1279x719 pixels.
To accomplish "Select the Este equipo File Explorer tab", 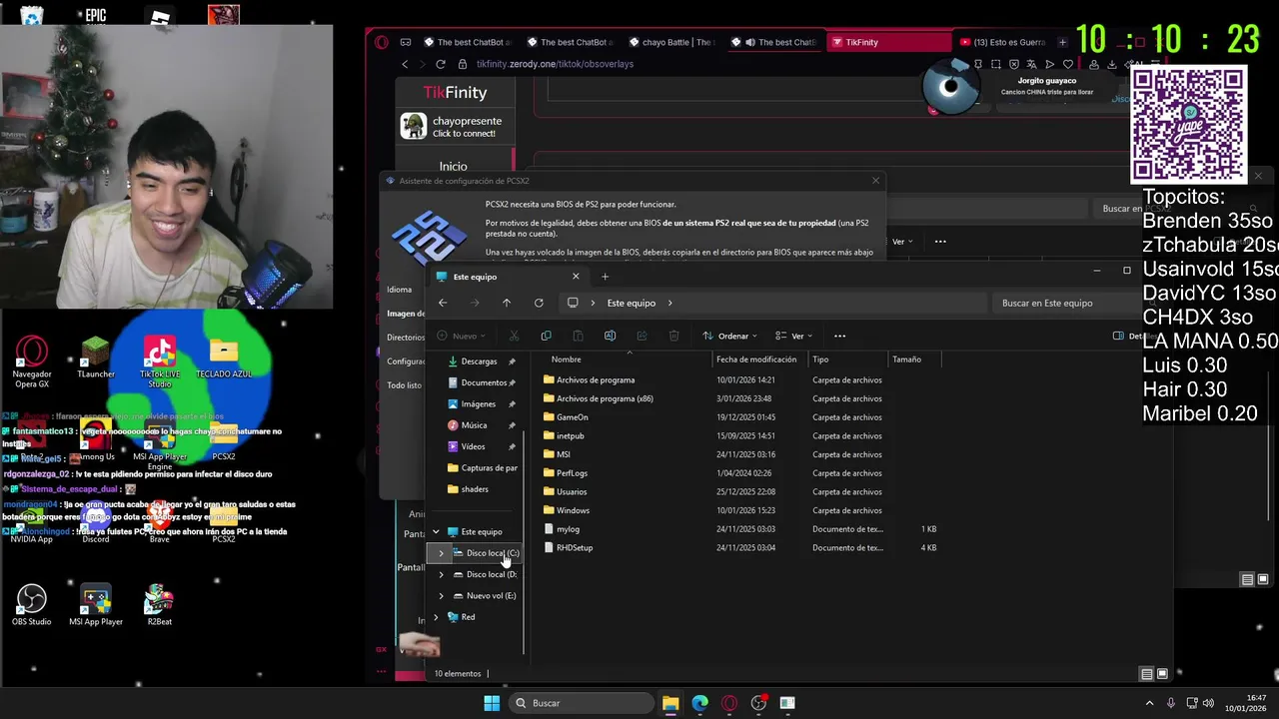I will [x=510, y=277].
